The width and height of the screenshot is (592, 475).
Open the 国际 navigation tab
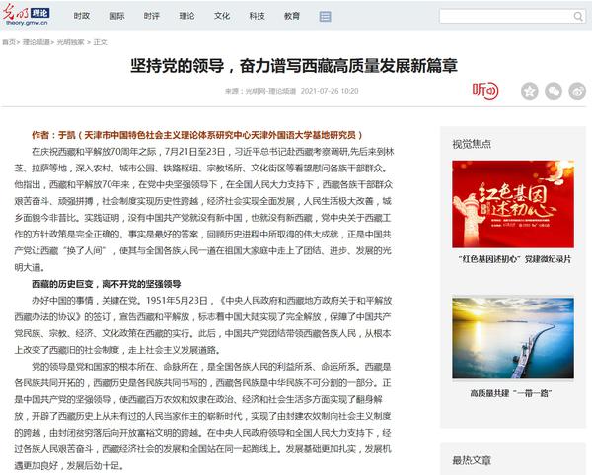[116, 17]
